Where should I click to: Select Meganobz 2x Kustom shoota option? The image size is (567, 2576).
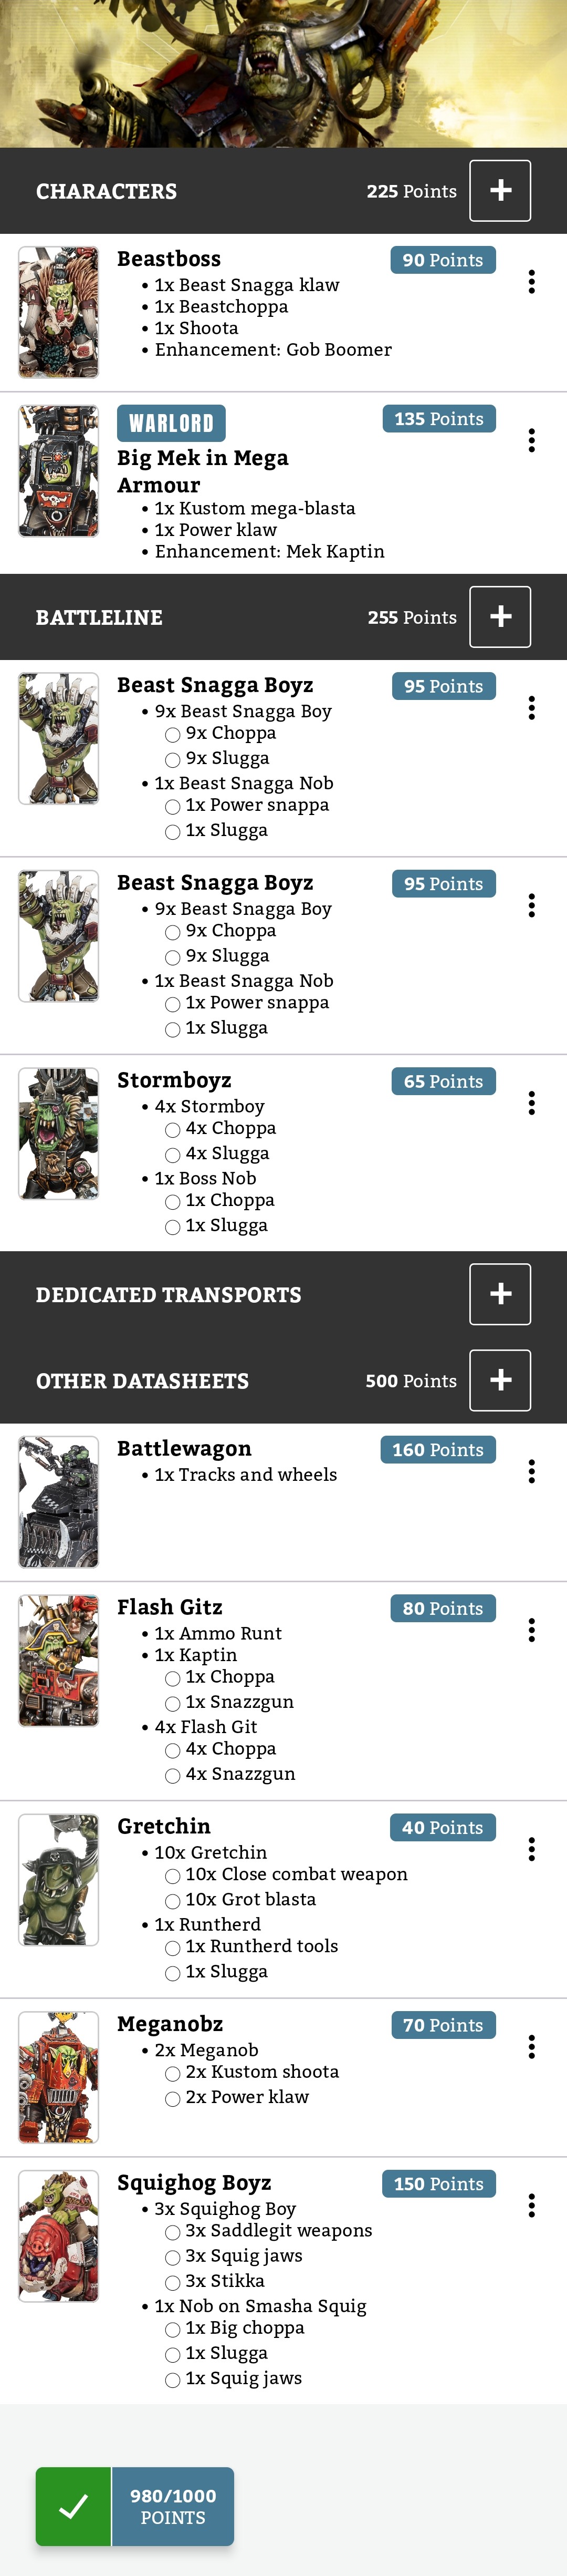coord(173,2073)
